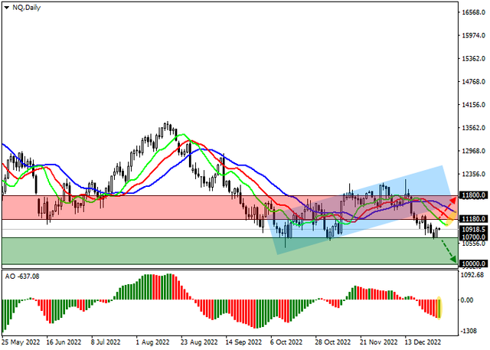Click the 16 Jun 2022 date label
This screenshot has height=350, width=490.
[64, 342]
